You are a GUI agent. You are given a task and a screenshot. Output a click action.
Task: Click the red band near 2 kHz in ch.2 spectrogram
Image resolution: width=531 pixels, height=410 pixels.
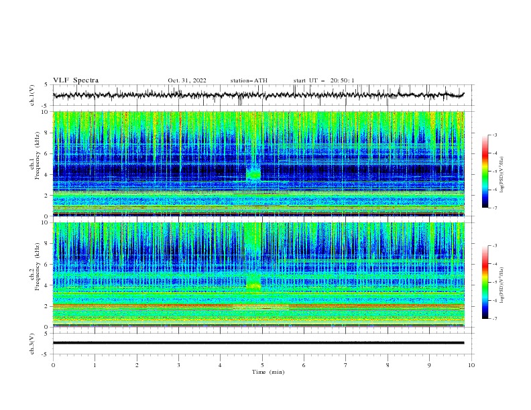259,305
